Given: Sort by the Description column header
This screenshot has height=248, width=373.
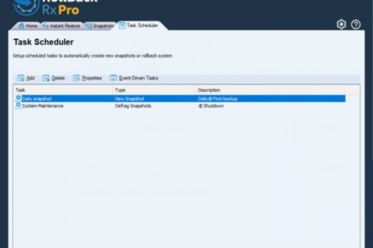Looking at the screenshot, I should click(x=271, y=90).
